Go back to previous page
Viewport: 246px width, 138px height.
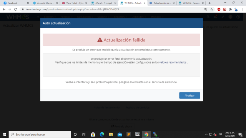coord(4,10)
